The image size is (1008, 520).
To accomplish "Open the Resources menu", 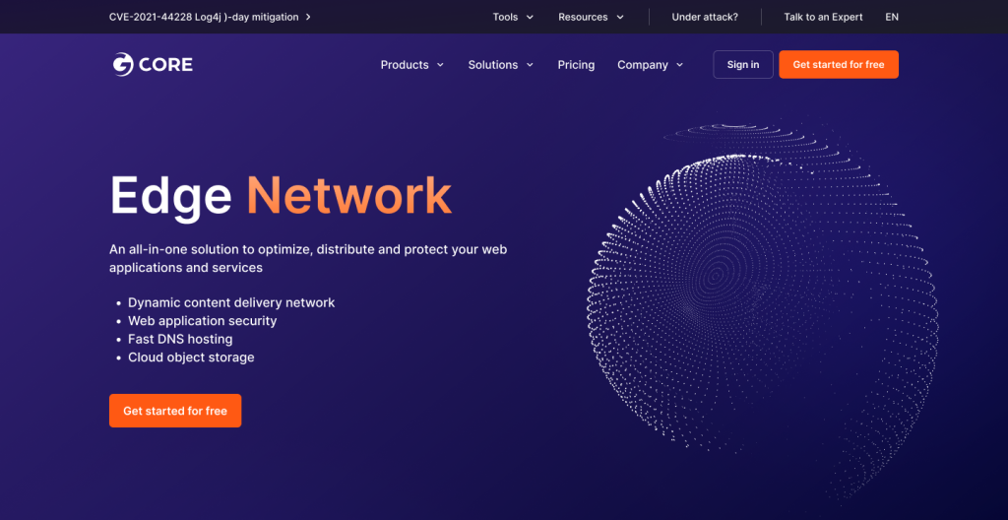I will (583, 17).
